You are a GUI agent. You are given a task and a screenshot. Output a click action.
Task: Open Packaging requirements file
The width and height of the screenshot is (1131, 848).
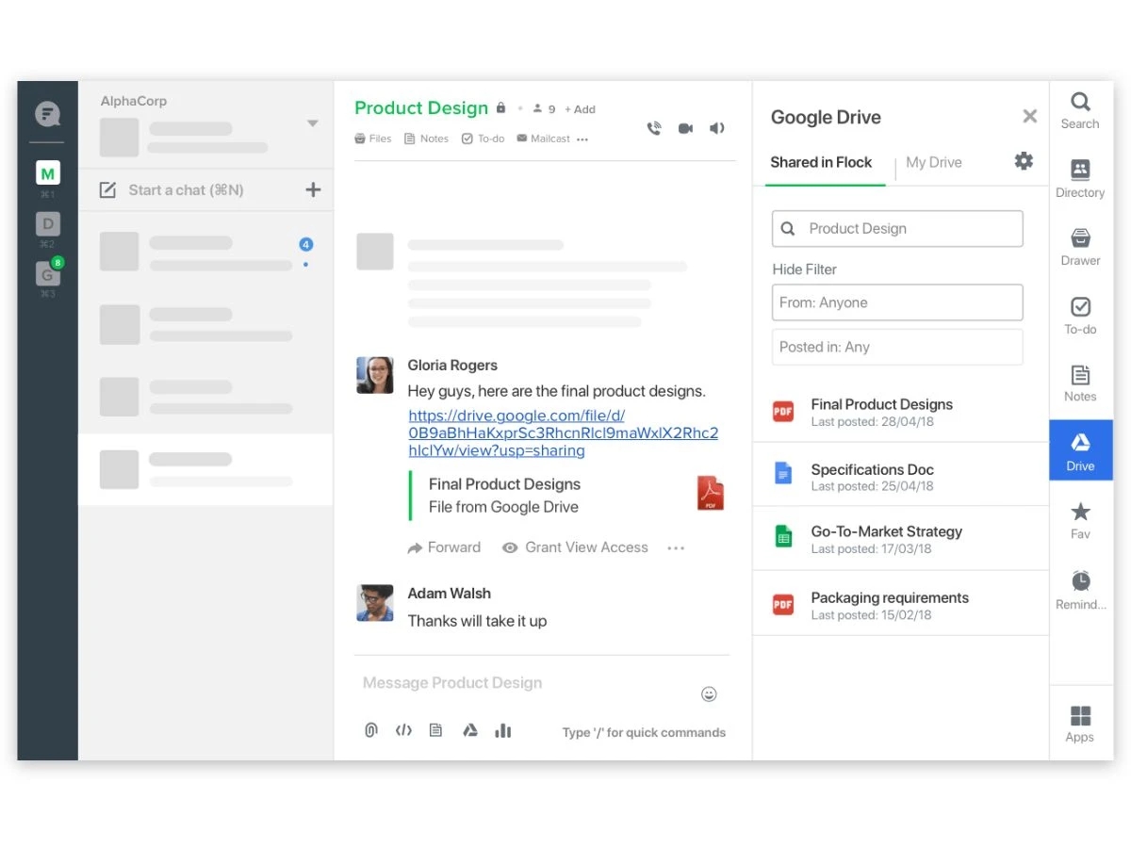pos(901,603)
